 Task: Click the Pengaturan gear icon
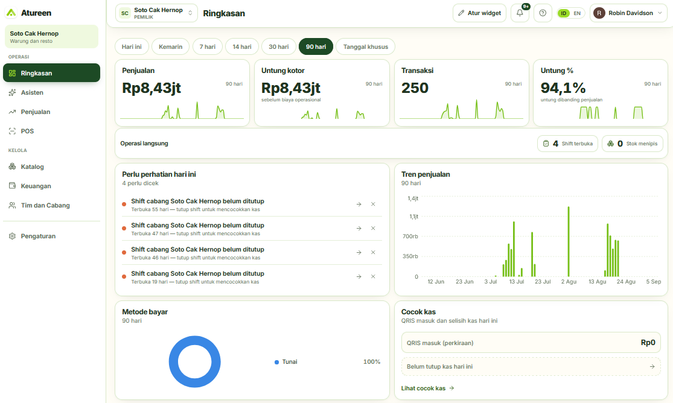(x=13, y=236)
